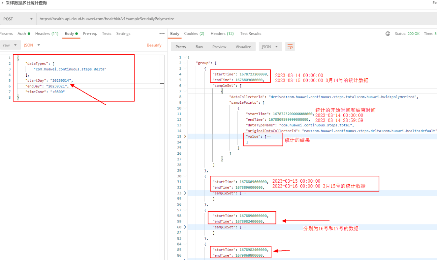The width and height of the screenshot is (437, 260).
Task: Click the endTime value 1678809599999000000
Action: [x=289, y=119]
